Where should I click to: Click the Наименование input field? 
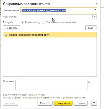[57, 10]
